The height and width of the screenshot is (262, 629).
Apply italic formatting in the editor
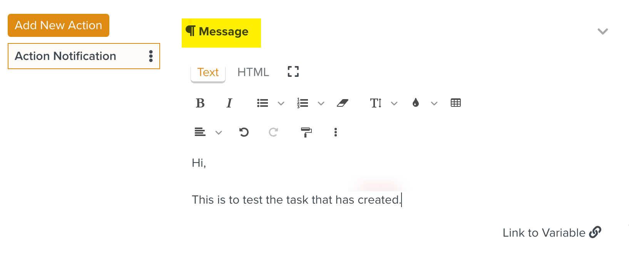click(229, 103)
